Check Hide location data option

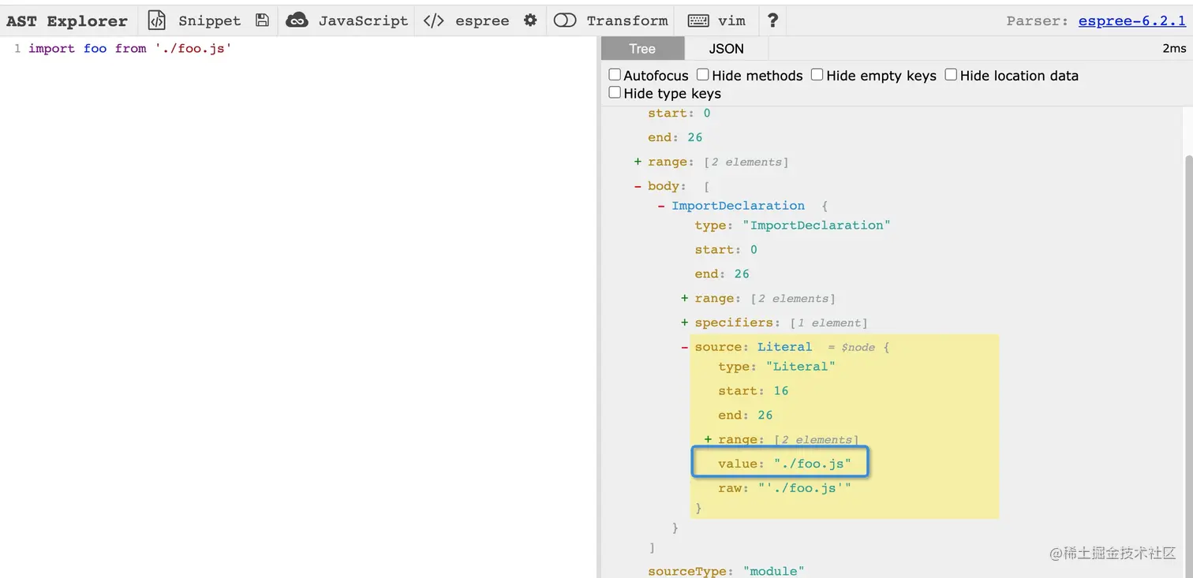pos(952,75)
